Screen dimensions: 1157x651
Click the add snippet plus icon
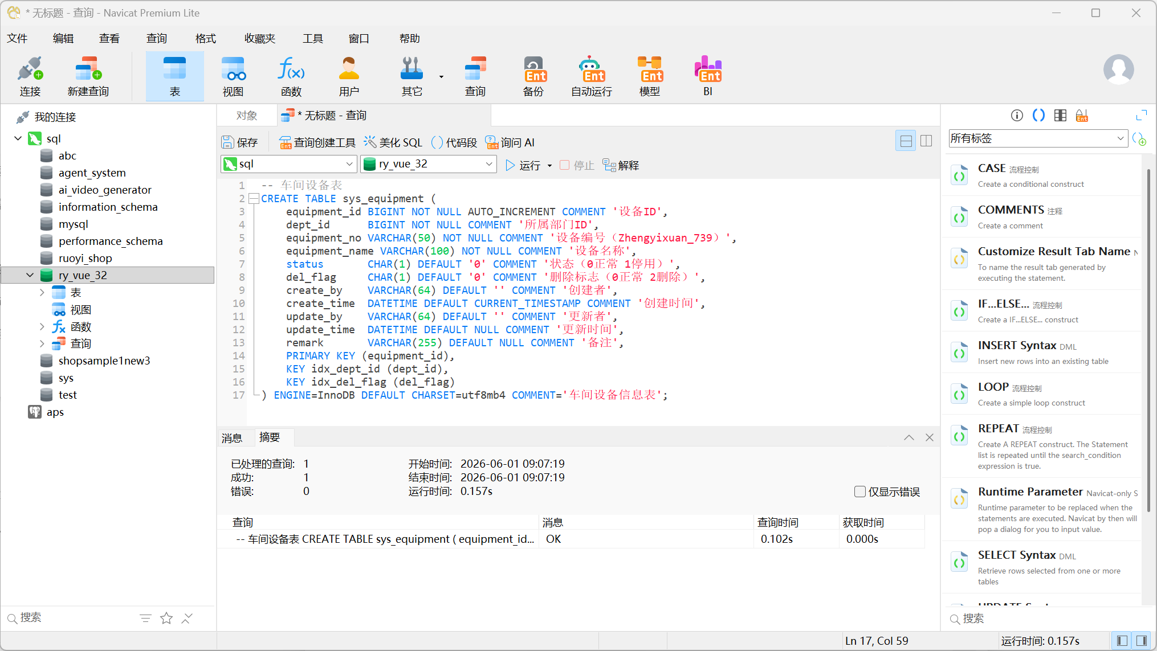(1139, 139)
